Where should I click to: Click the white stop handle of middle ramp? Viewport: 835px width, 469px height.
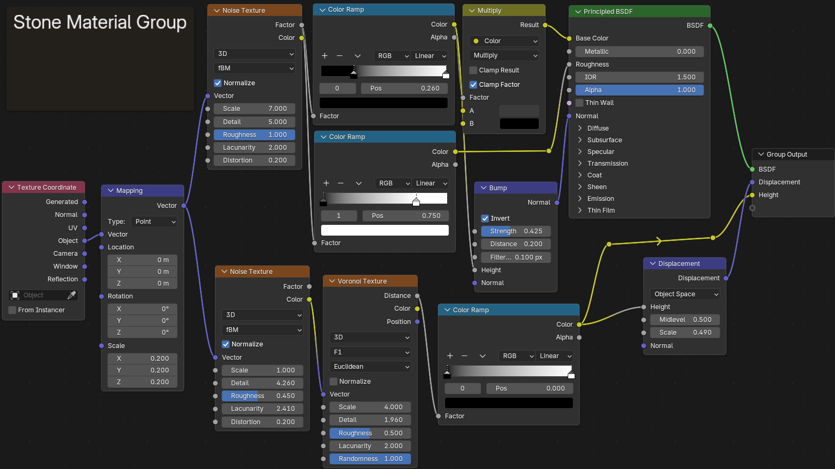416,202
